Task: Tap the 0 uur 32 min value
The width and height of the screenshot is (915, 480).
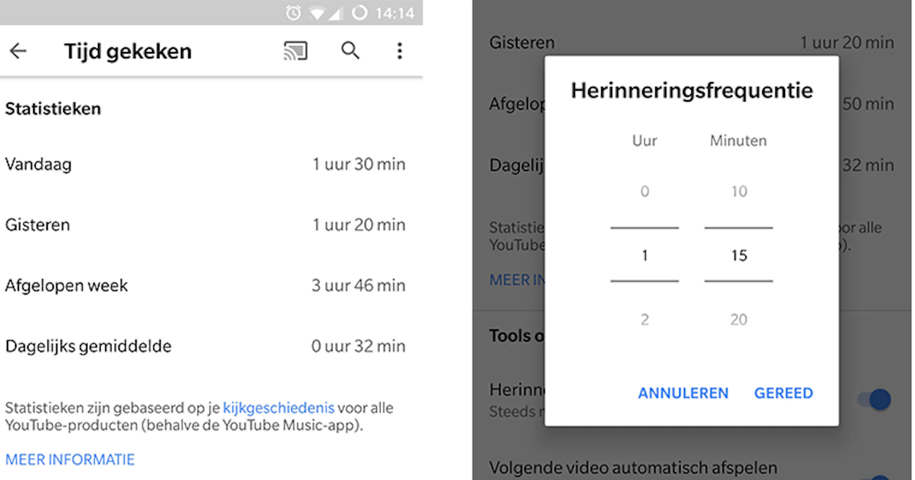Action: click(x=358, y=346)
